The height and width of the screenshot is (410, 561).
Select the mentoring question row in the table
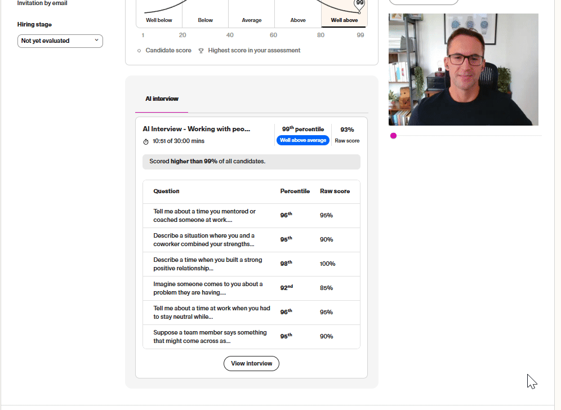pyautogui.click(x=251, y=215)
